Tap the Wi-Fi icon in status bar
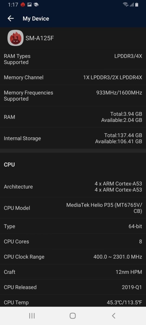This screenshot has height=325, width=146. [x=125, y=5]
